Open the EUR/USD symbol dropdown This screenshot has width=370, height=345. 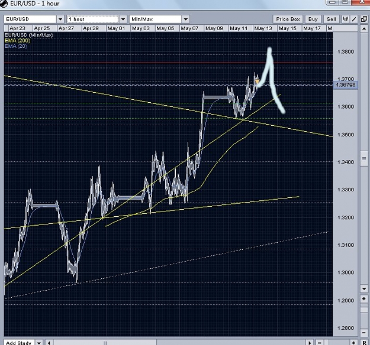point(60,19)
